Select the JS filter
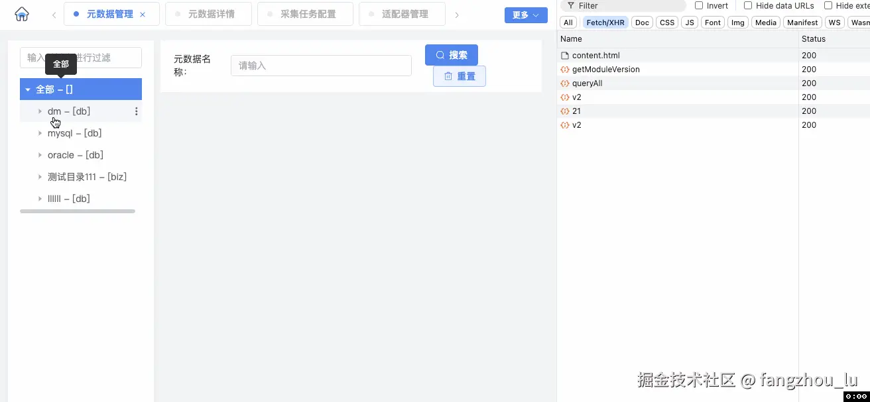This screenshot has height=402, width=870. 690,23
